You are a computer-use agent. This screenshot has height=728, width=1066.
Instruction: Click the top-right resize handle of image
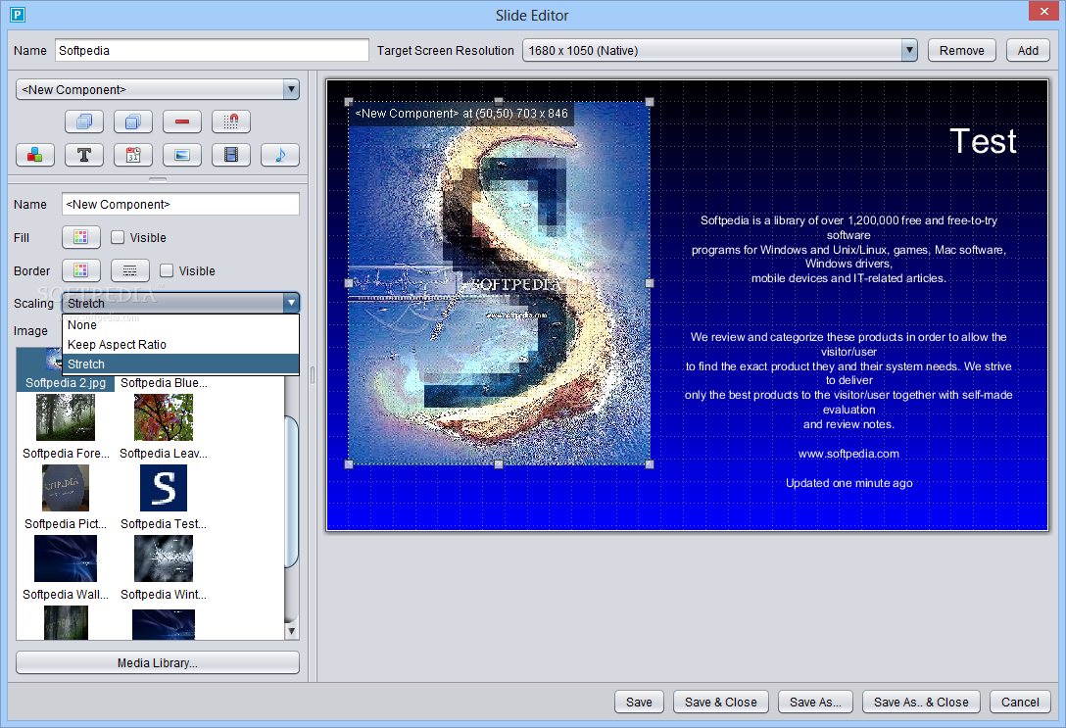650,102
